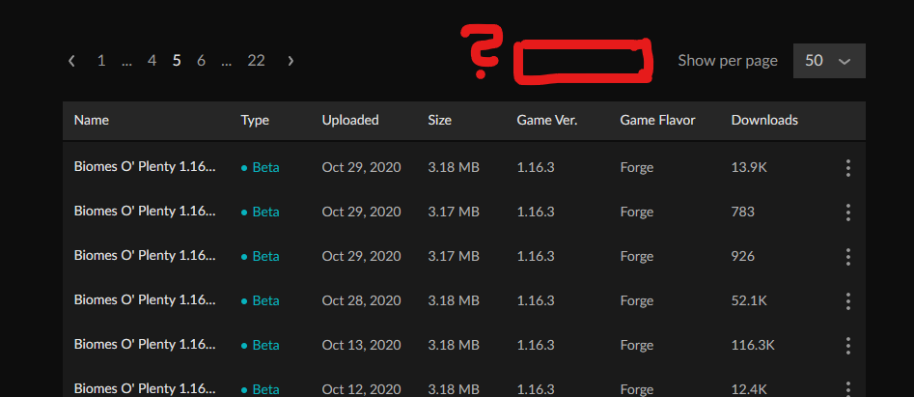Viewport: 914px width, 397px height.
Task: Go to next page arrow
Action: tap(291, 61)
